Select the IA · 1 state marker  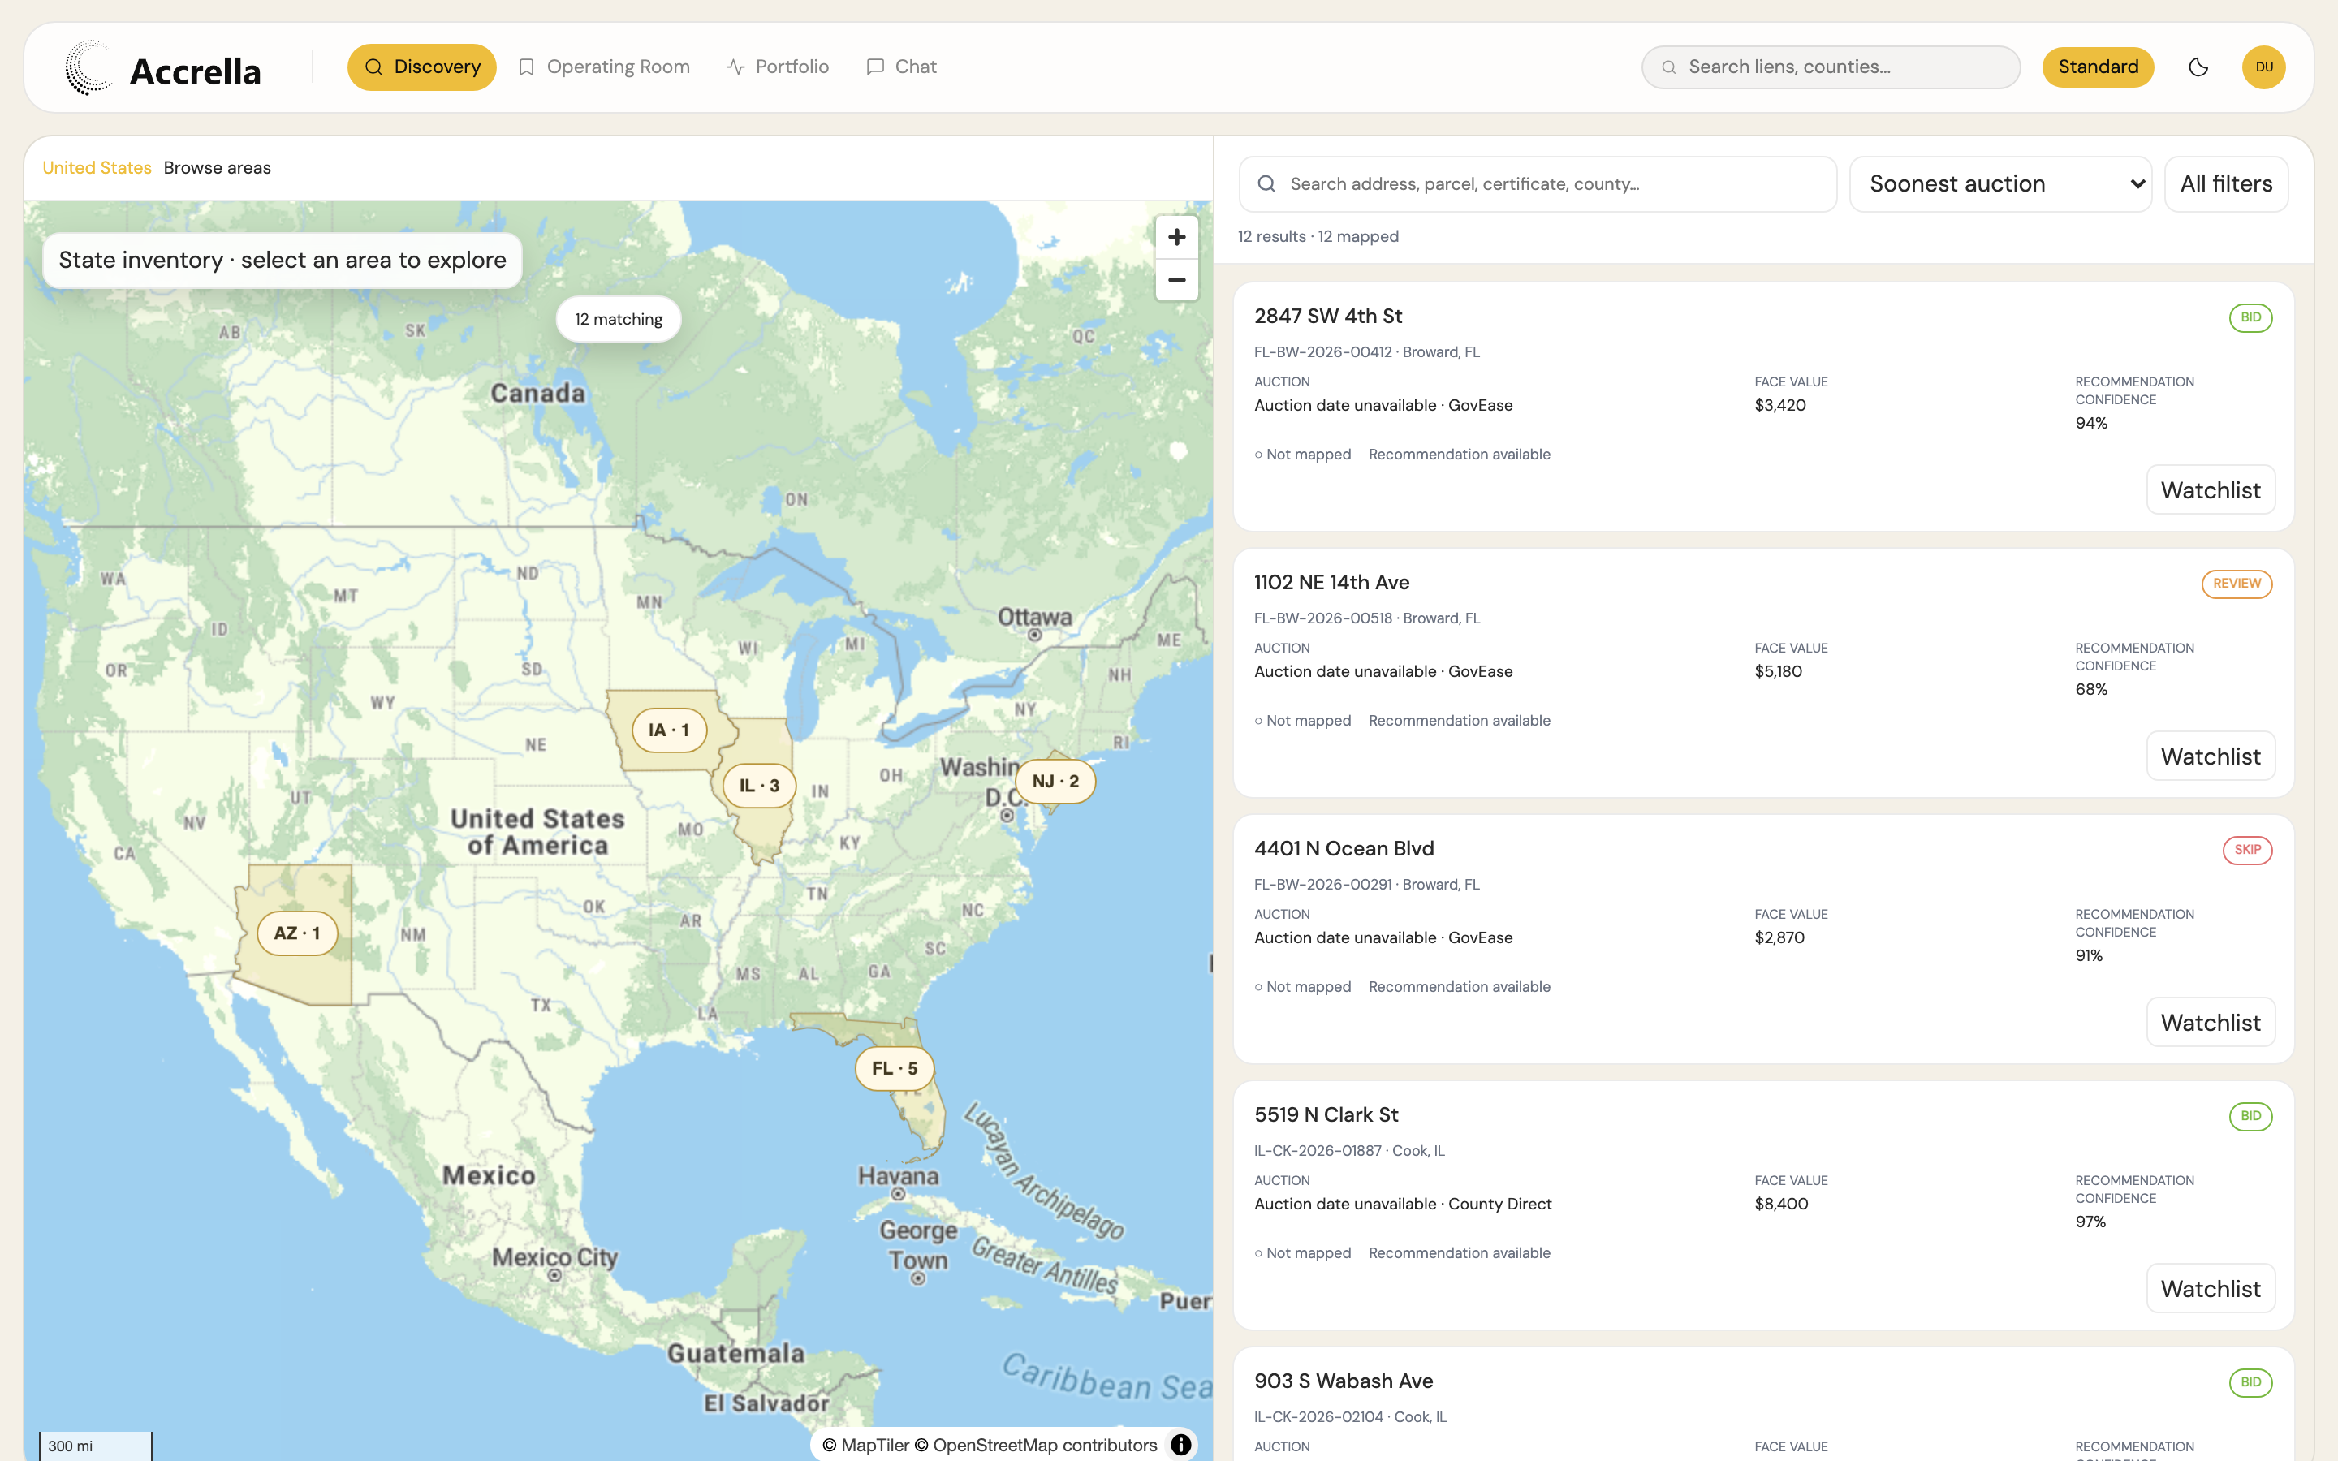coord(669,730)
